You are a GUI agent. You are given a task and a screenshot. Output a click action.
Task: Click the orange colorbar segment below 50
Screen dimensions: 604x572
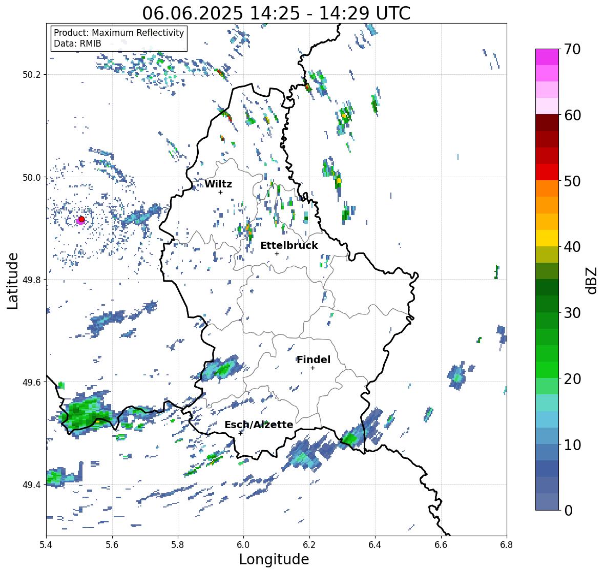(547, 188)
